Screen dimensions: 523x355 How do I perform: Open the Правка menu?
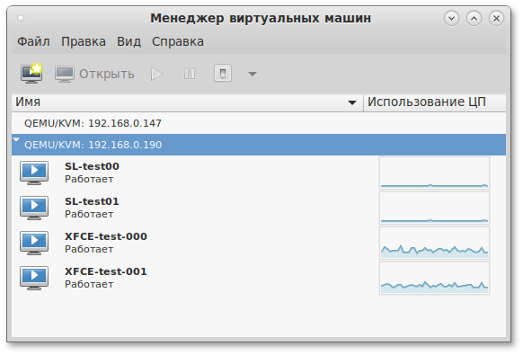tap(84, 41)
